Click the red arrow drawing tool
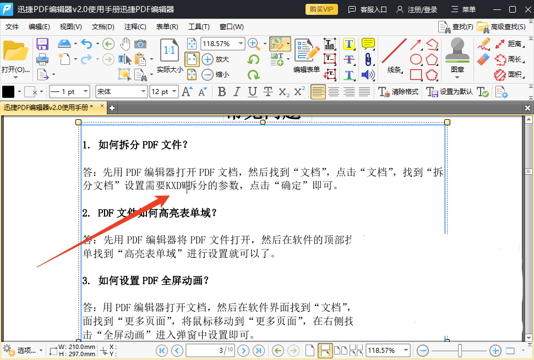Screen dimensions: 534x360 pyautogui.click(x=416, y=44)
